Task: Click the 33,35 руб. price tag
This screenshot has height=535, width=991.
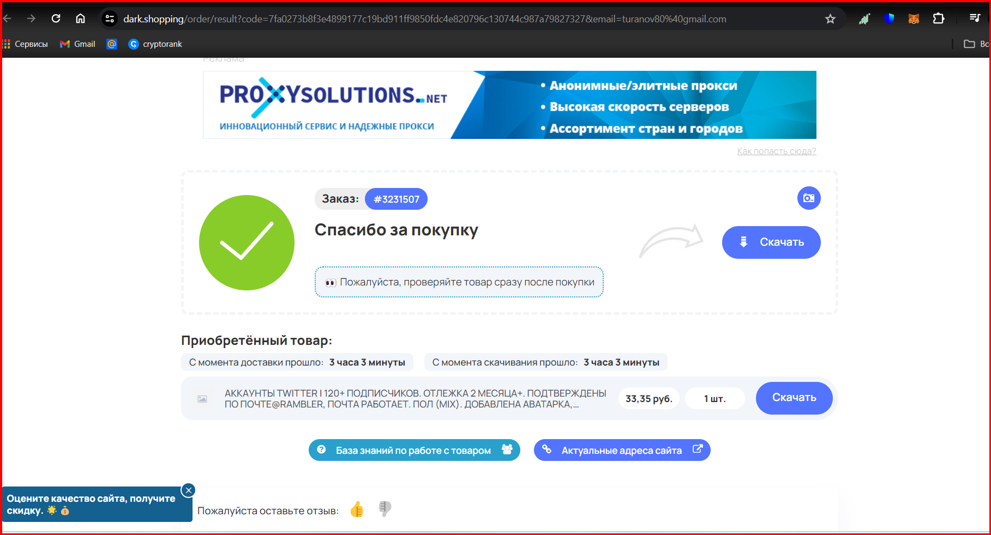Action: pyautogui.click(x=649, y=399)
